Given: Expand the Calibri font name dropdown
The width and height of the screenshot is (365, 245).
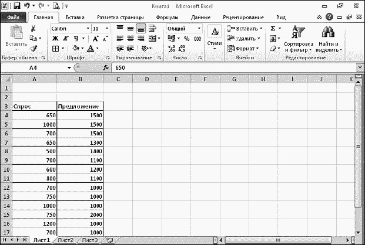Looking at the screenshot, I should [x=88, y=28].
